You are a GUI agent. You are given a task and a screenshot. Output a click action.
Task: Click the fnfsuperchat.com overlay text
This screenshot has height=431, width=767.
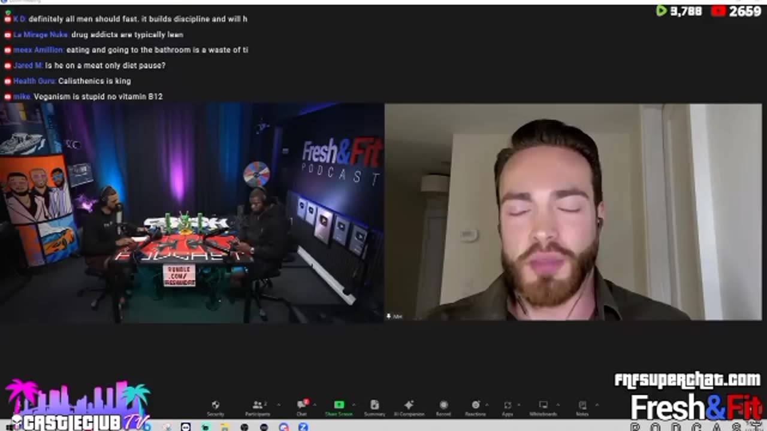click(687, 380)
